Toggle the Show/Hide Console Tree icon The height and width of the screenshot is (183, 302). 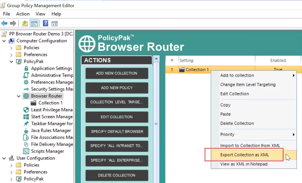point(34,24)
